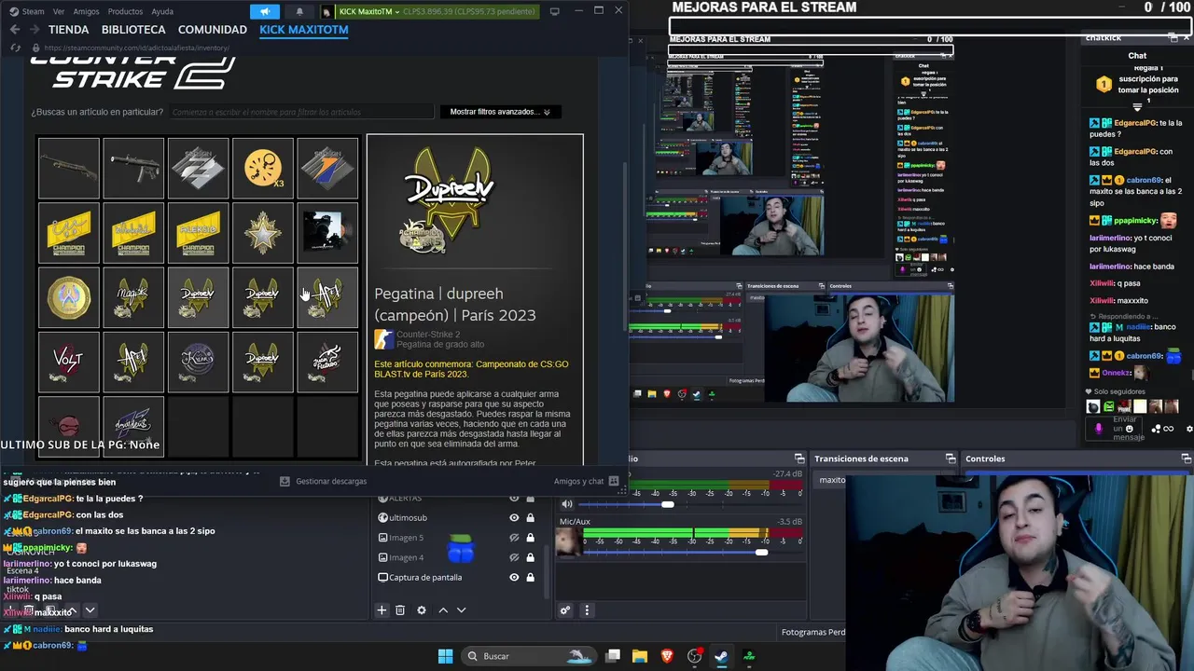Go to TIENDA tab
The image size is (1194, 671).
[x=68, y=30]
